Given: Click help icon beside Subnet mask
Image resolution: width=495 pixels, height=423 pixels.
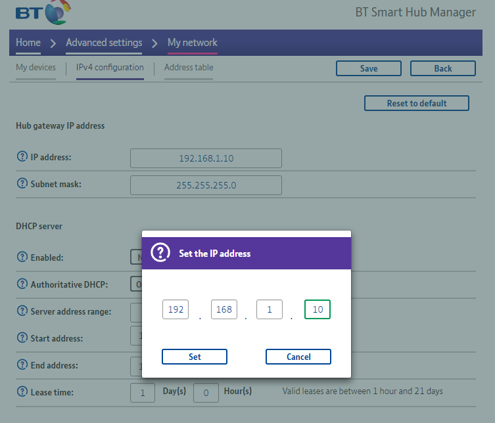Looking at the screenshot, I should [x=22, y=184].
